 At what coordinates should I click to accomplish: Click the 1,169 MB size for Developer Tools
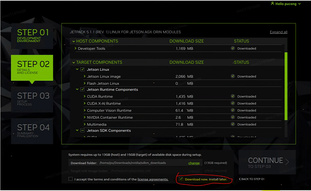[184, 49]
